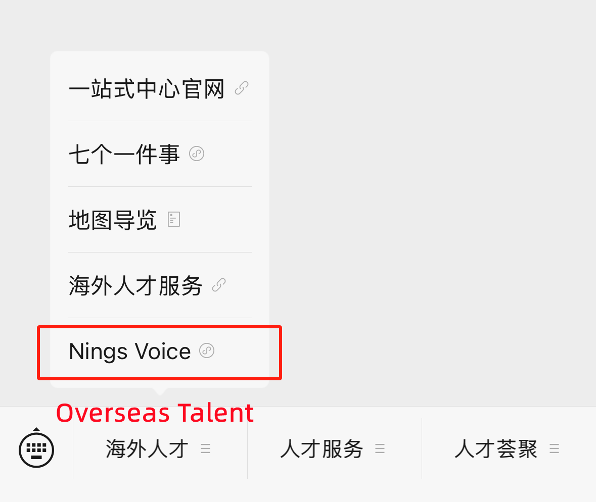Click the link icon after 海外人才服务
The image size is (596, 502).
click(218, 285)
